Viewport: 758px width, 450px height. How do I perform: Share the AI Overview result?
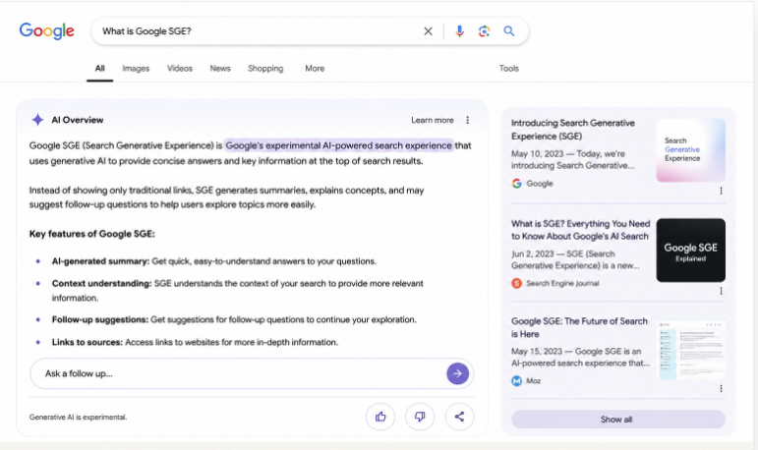click(x=459, y=417)
